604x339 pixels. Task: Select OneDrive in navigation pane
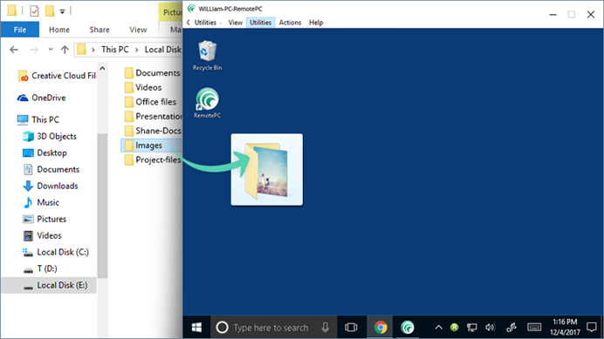(x=42, y=98)
